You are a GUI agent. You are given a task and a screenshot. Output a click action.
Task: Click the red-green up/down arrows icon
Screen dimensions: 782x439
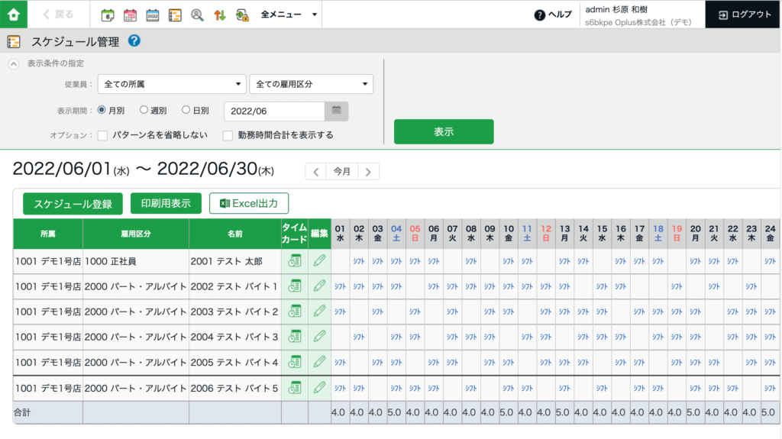pos(220,15)
